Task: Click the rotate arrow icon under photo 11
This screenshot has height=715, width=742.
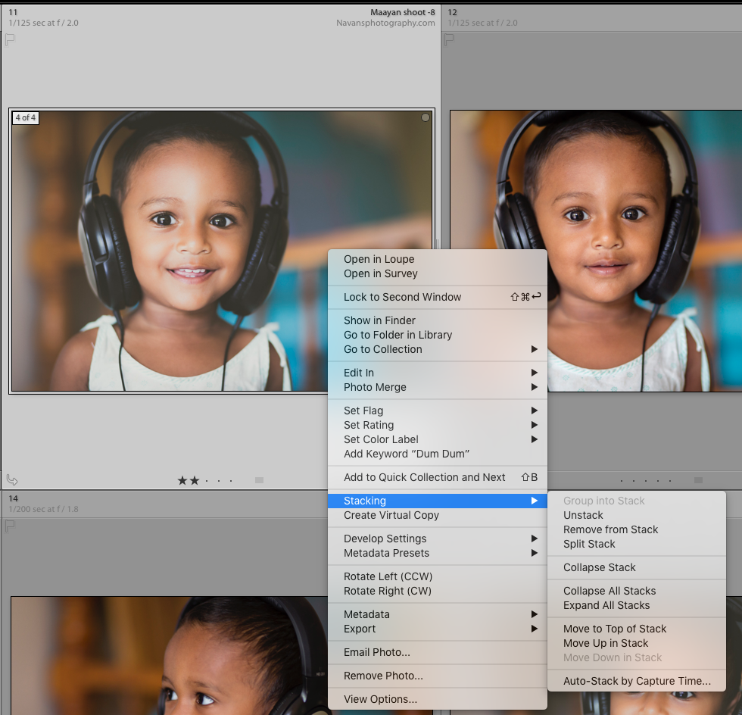Action: point(12,480)
